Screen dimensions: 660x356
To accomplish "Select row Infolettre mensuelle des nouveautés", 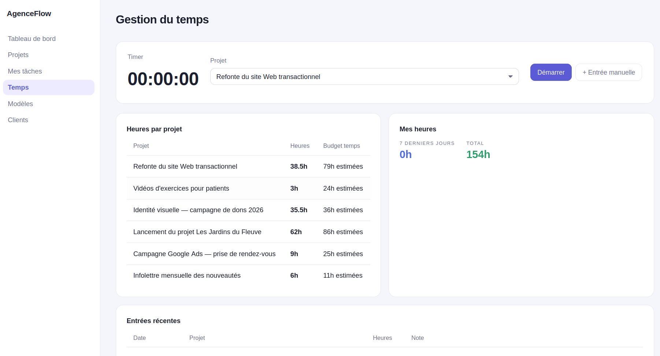I will [248, 276].
